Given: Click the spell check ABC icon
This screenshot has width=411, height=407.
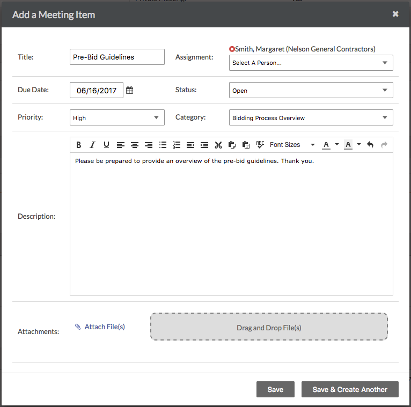Looking at the screenshot, I should click(x=260, y=145).
